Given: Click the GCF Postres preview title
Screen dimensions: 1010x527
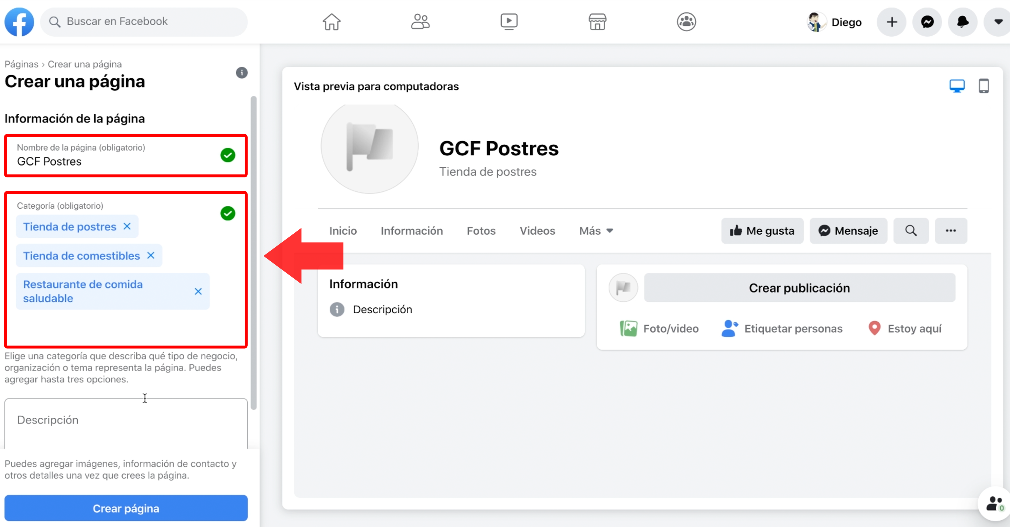Looking at the screenshot, I should click(499, 148).
